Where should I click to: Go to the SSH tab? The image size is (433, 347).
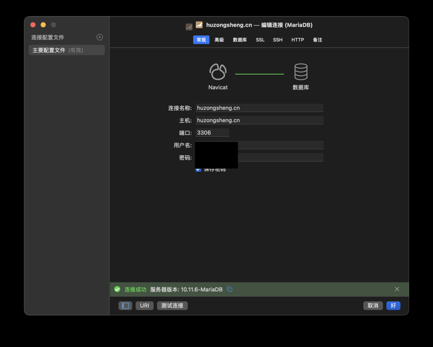pyautogui.click(x=277, y=40)
